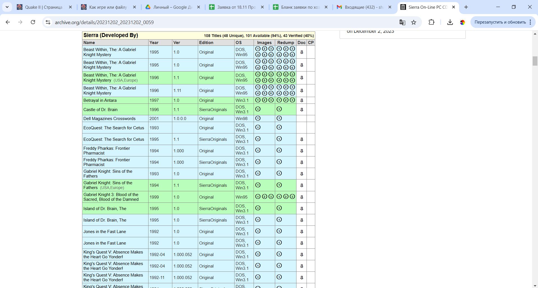The width and height of the screenshot is (538, 288).
Task: Open Images disc 1 for Betrayal in Antara
Action: point(258,100)
